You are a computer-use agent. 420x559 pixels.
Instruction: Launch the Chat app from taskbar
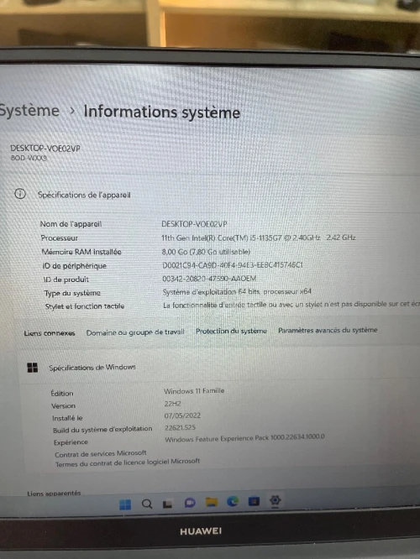coord(190,503)
